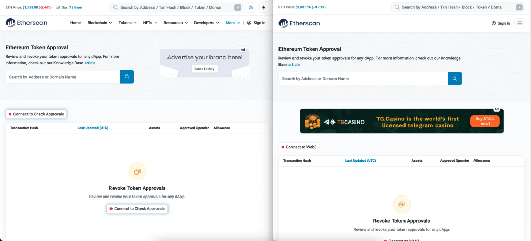
Task: Click the slash shortcut icon in left search bar
Action: [x=237, y=8]
